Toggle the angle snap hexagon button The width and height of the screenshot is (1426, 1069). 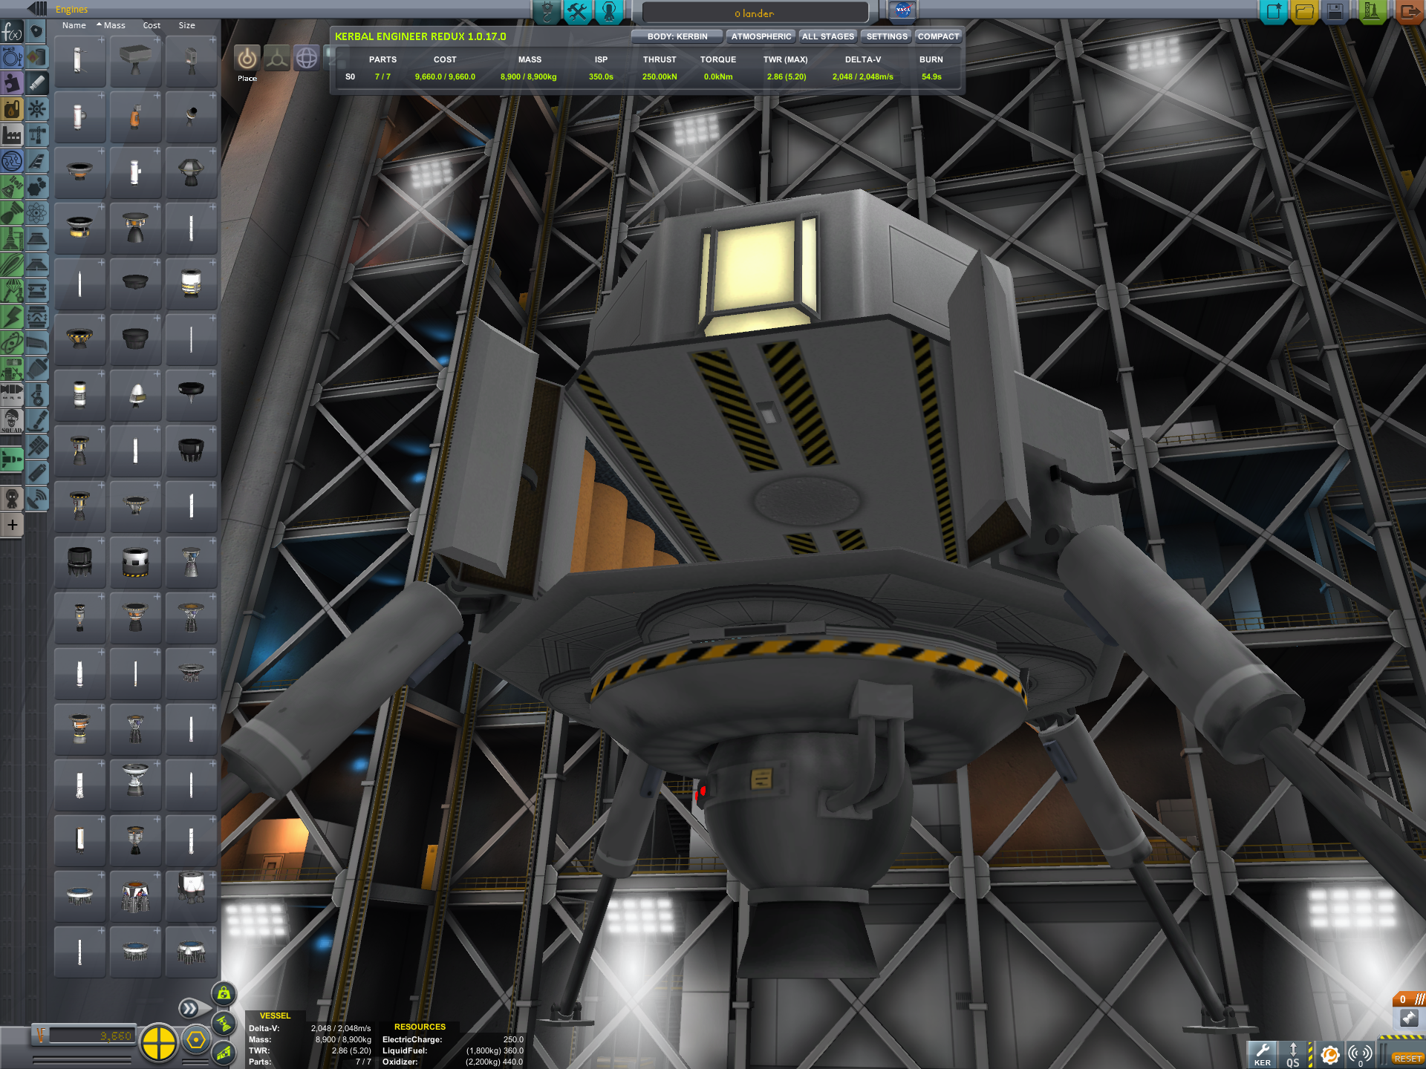196,1041
